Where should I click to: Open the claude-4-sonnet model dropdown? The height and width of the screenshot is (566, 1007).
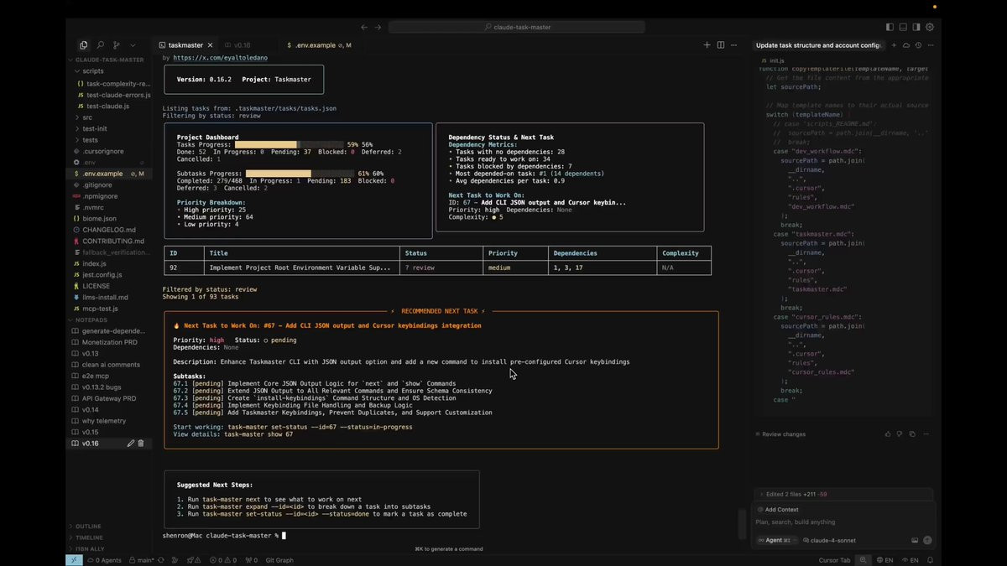coord(830,541)
